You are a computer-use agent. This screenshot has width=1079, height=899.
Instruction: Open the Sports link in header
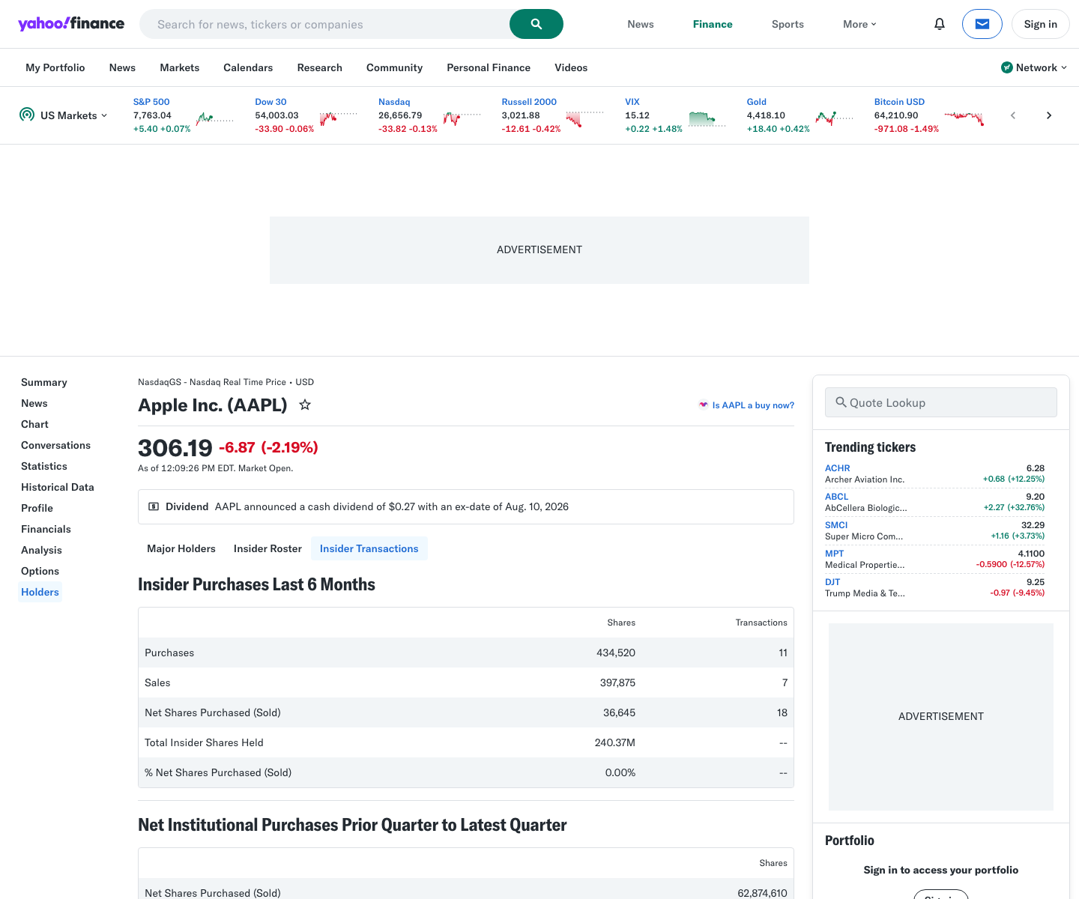(x=788, y=24)
